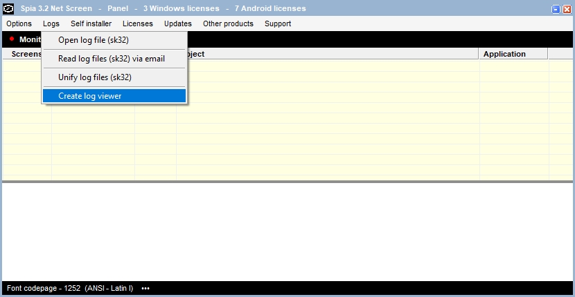
Task: Click inside the lower white detail pane
Action: click(x=287, y=231)
